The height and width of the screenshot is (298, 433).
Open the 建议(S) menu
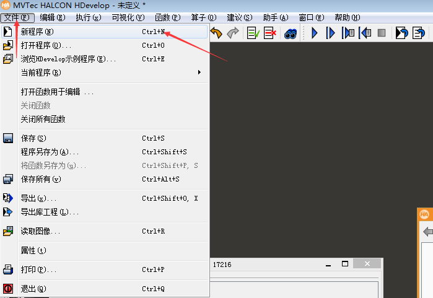pyautogui.click(x=240, y=18)
